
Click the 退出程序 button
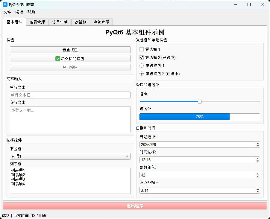click(x=135, y=206)
